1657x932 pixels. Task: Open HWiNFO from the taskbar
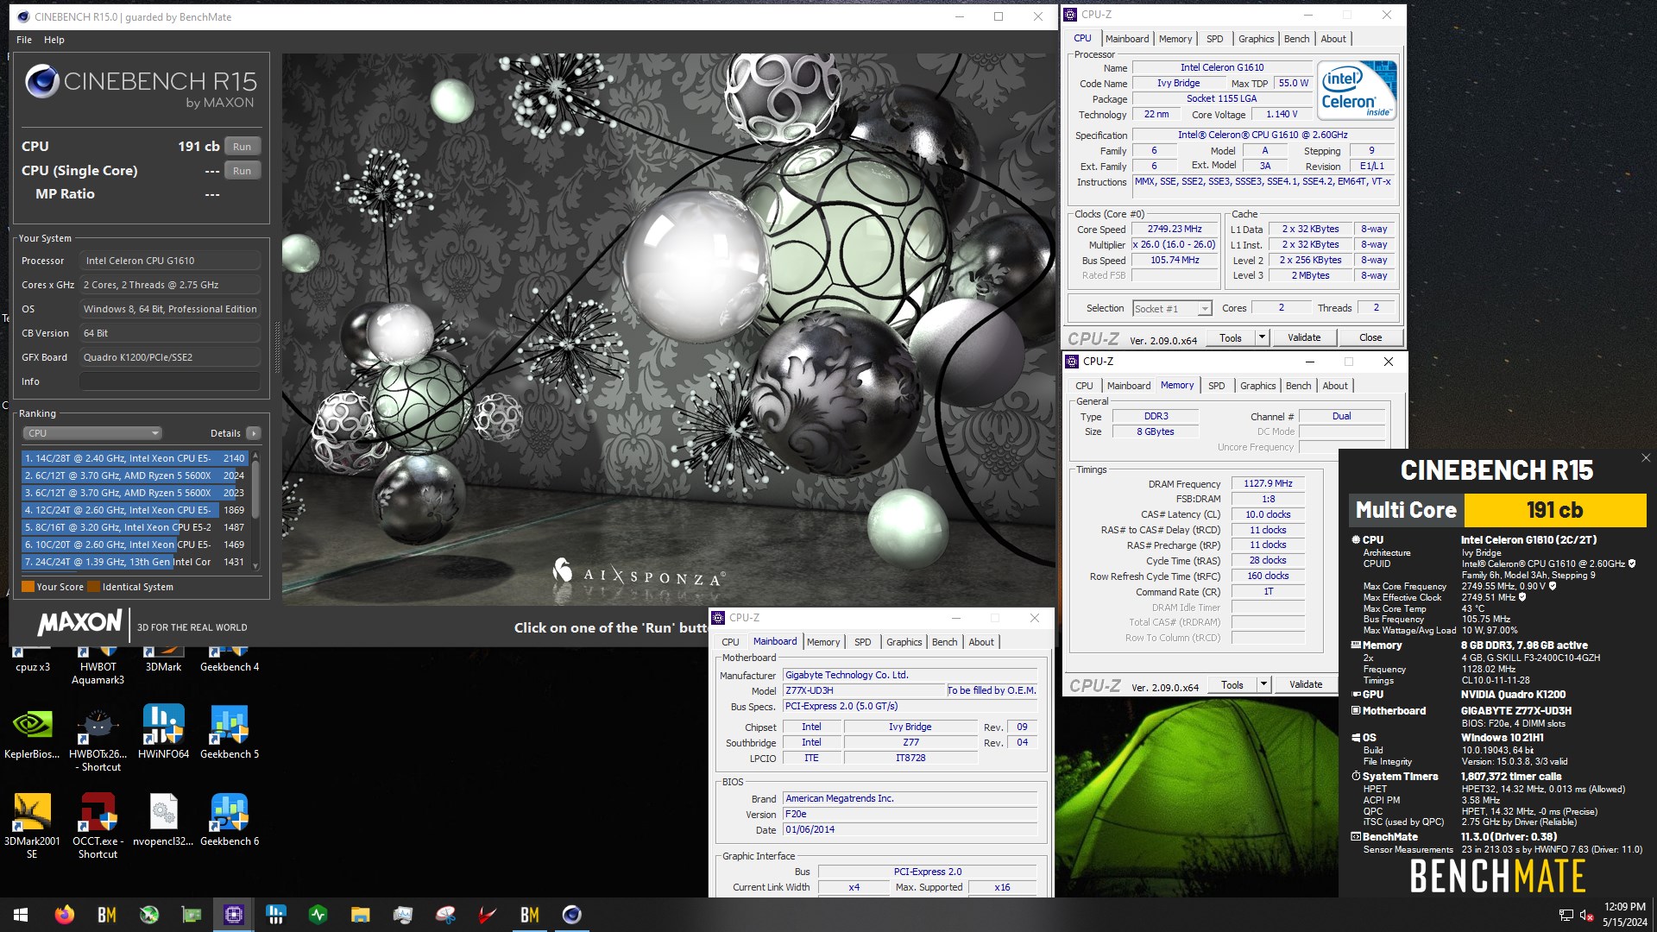pyautogui.click(x=276, y=915)
